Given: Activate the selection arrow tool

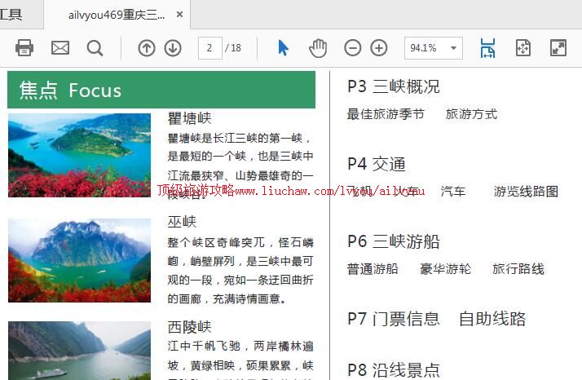Looking at the screenshot, I should pyautogui.click(x=283, y=48).
